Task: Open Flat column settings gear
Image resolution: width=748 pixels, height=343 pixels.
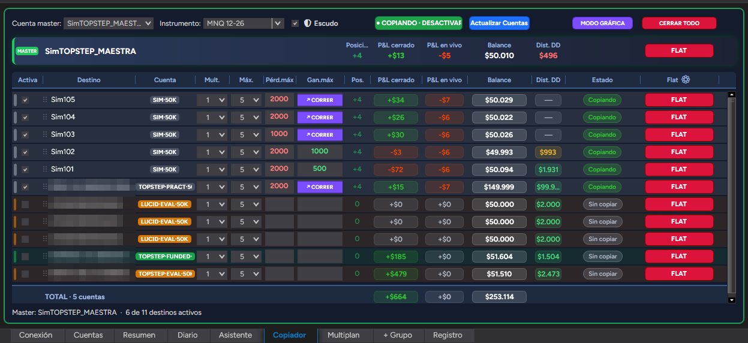Action: [x=686, y=80]
